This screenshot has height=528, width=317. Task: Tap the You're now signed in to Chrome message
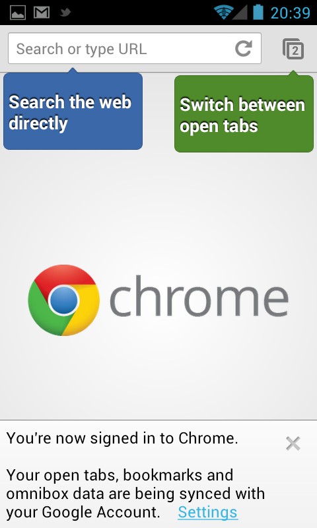[x=122, y=438]
